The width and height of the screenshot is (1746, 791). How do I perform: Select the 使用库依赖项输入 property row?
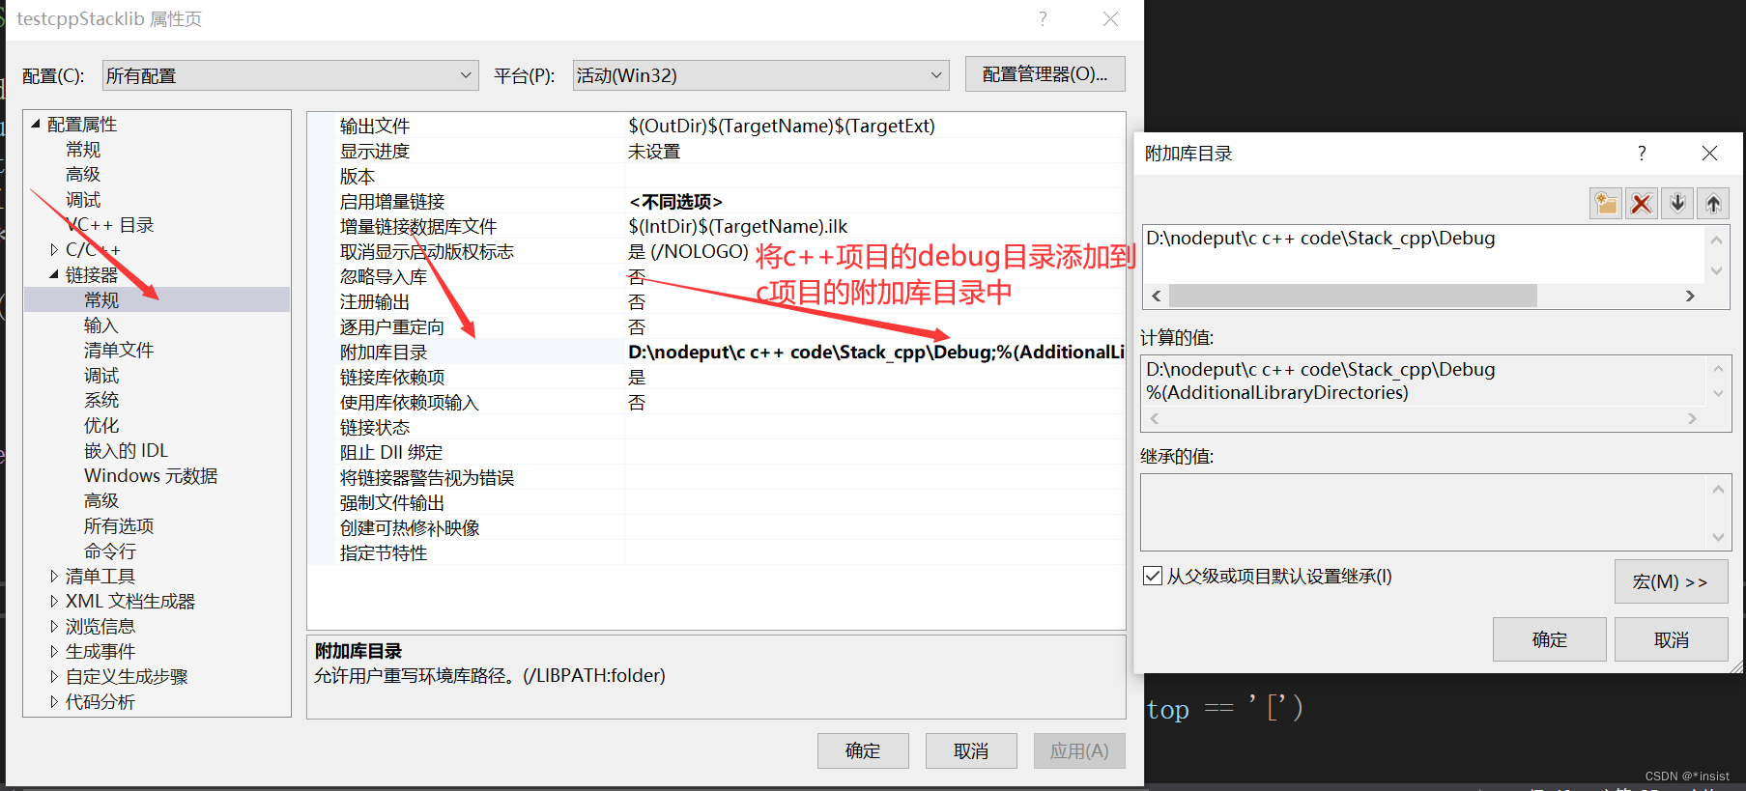pyautogui.click(x=716, y=402)
